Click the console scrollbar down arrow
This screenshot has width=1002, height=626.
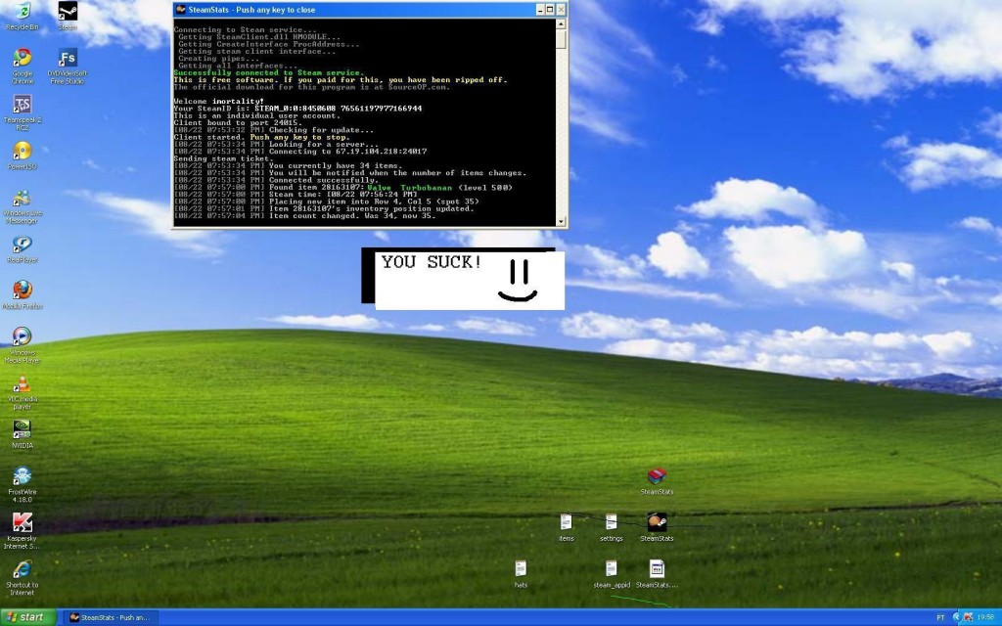tap(561, 221)
